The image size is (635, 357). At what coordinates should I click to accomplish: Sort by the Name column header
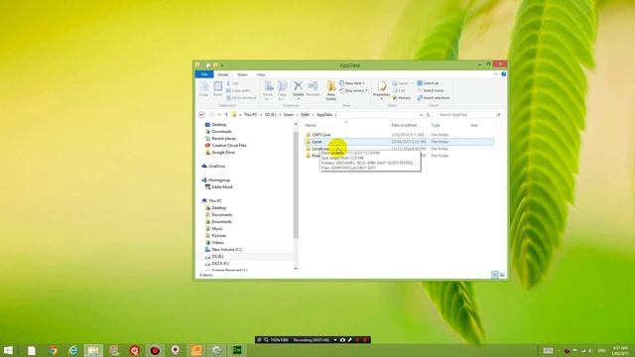pyautogui.click(x=311, y=126)
